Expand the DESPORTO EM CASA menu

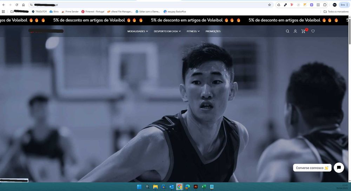click(x=167, y=31)
